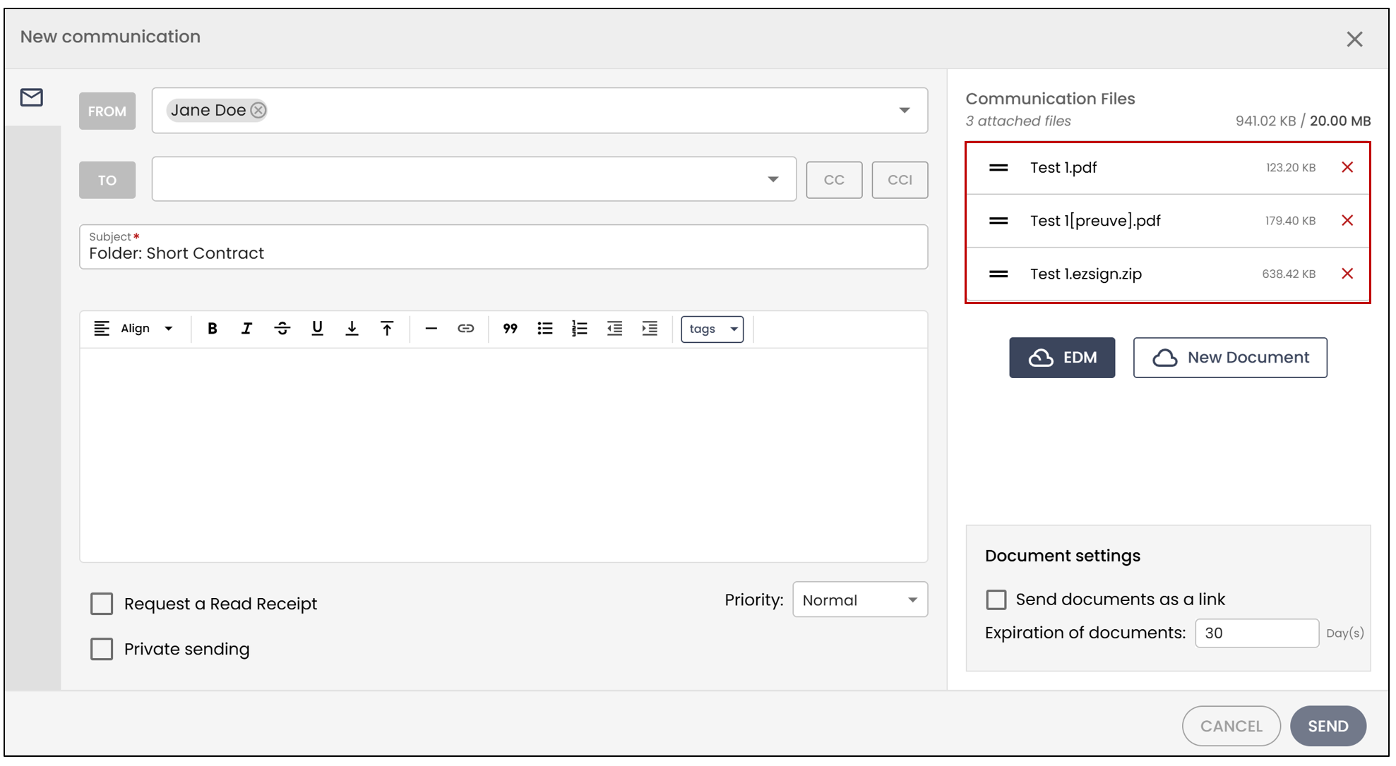
Task: Click the envelope email icon in sidebar
Action: point(32,97)
